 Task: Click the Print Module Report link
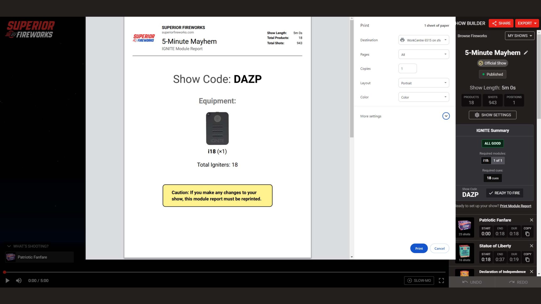coord(515,206)
